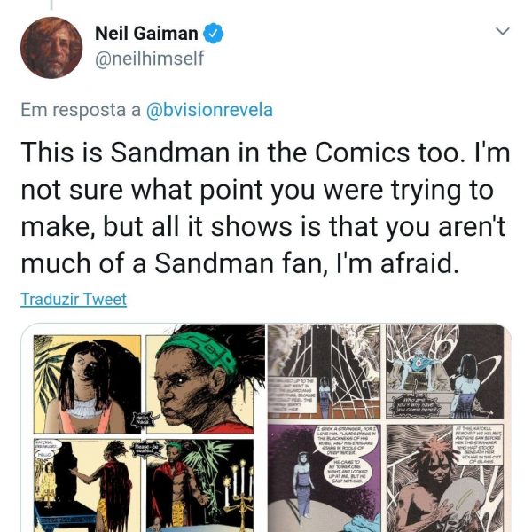The height and width of the screenshot is (532, 532).
Task: Open panel of man removing his helmet
Action: point(445,478)
